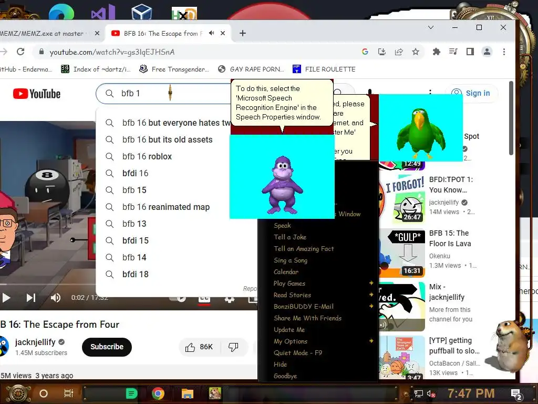Select suggestion 'bfb 16 but its old assets'
The height and width of the screenshot is (404, 538).
point(168,140)
